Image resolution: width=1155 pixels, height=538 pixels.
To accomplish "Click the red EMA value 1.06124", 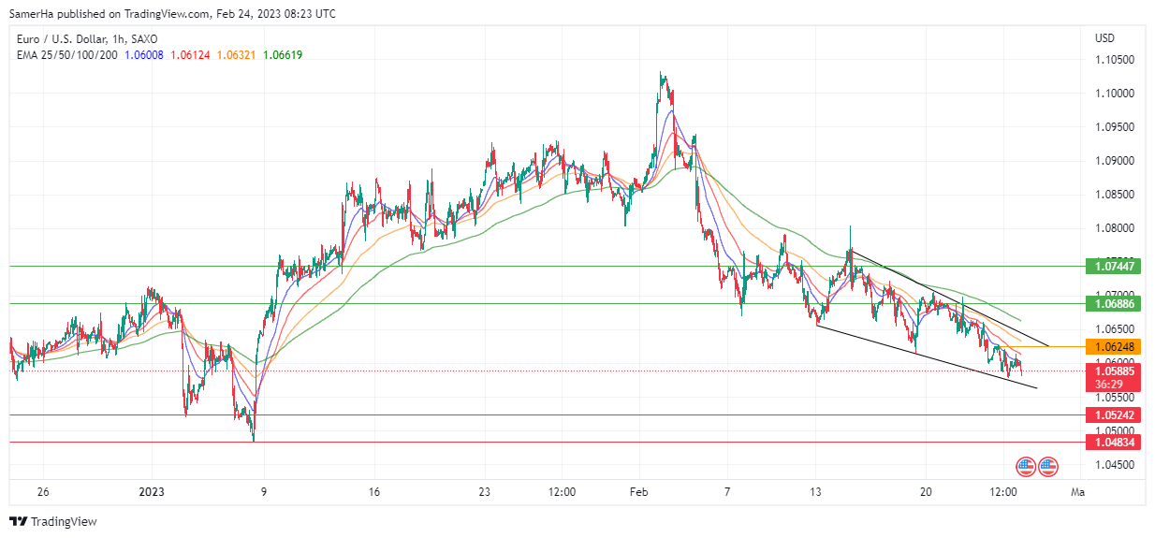I will [x=190, y=55].
